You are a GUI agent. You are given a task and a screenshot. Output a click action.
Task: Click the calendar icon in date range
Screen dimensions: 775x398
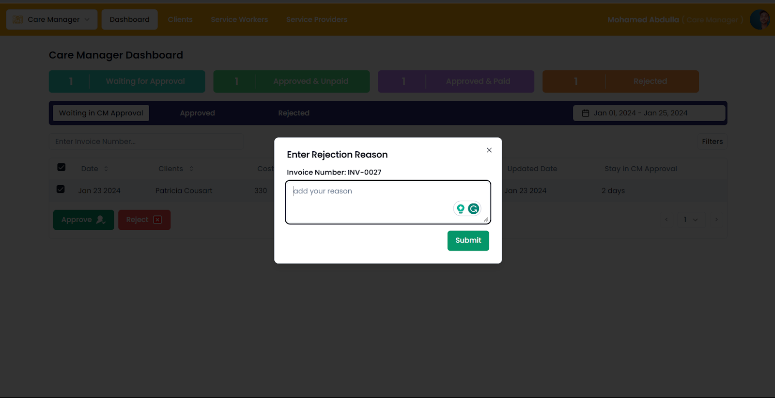[586, 113]
